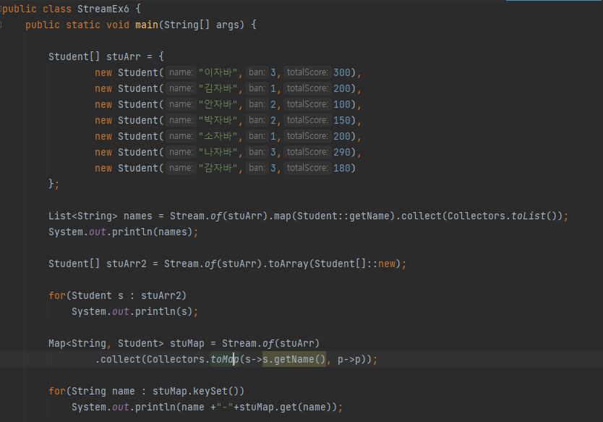Click stuMap in the Map declaration
This screenshot has width=603, height=422.
pyautogui.click(x=187, y=343)
